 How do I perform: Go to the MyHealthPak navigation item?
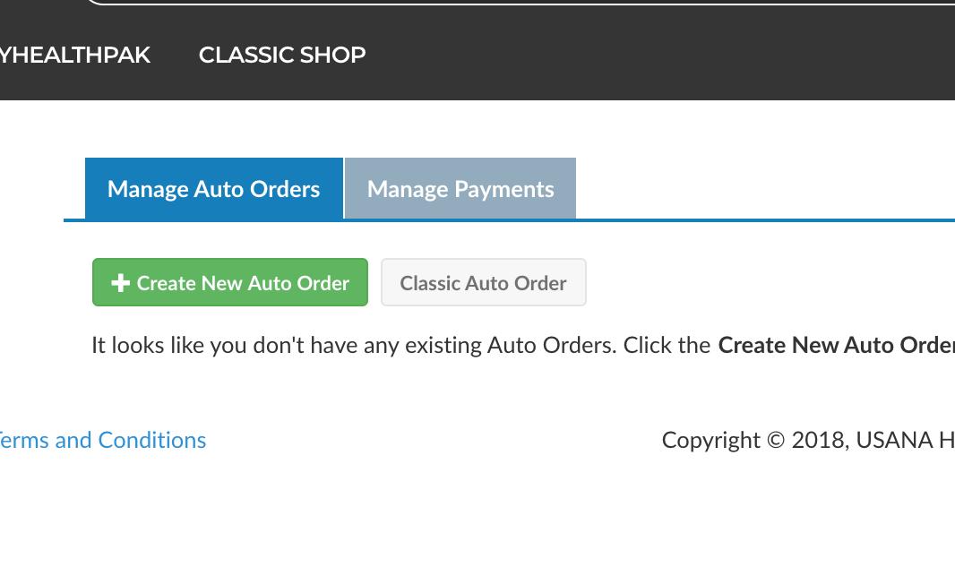(x=75, y=55)
